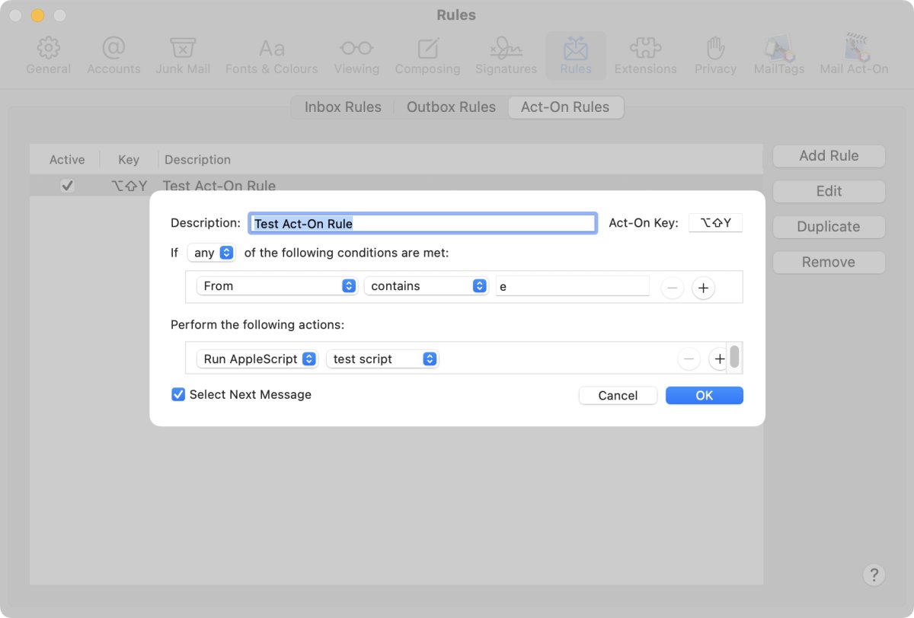
Task: Open the 'any' conditions dropdown
Action: click(211, 252)
